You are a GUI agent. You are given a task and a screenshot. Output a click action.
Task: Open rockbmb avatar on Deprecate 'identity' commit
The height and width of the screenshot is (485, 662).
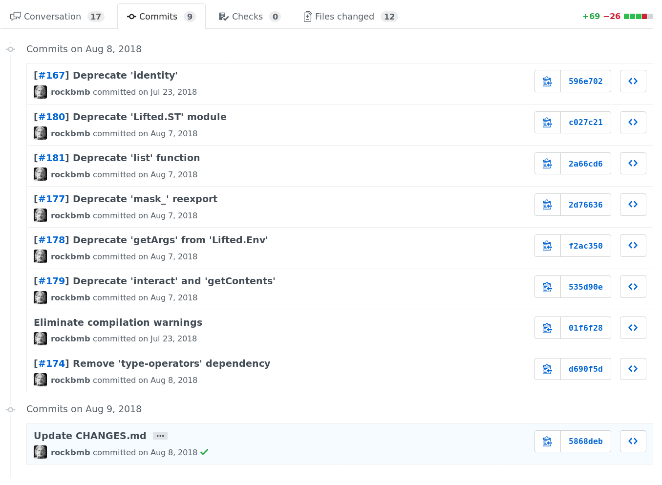[x=40, y=92]
